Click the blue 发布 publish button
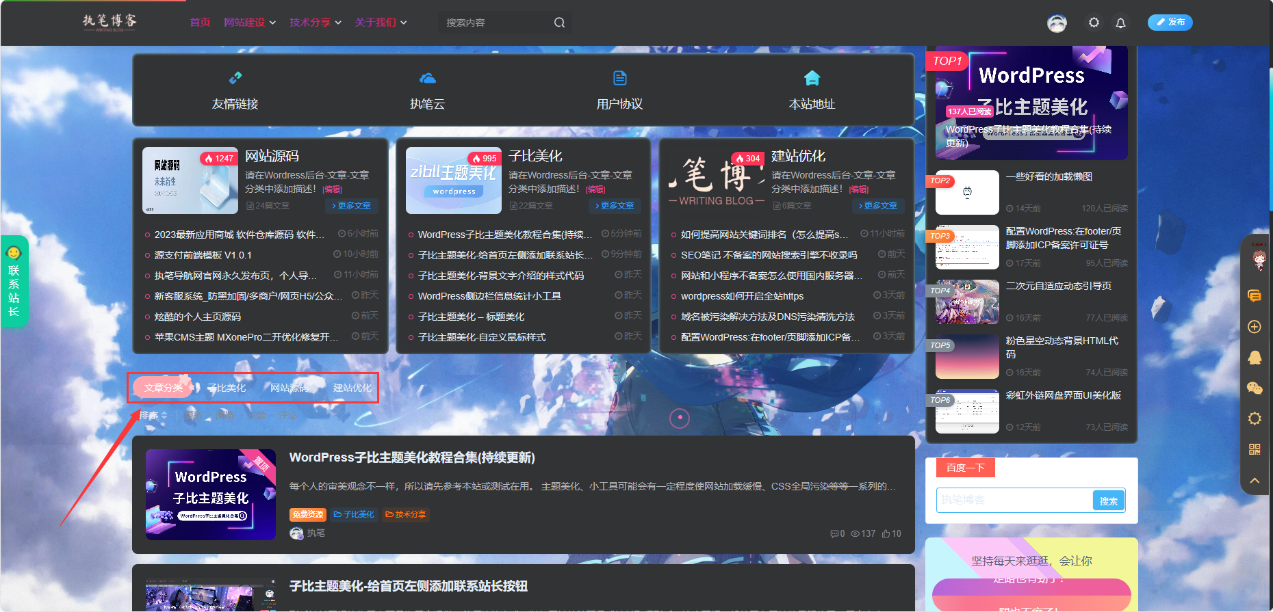This screenshot has height=612, width=1273. pos(1170,23)
